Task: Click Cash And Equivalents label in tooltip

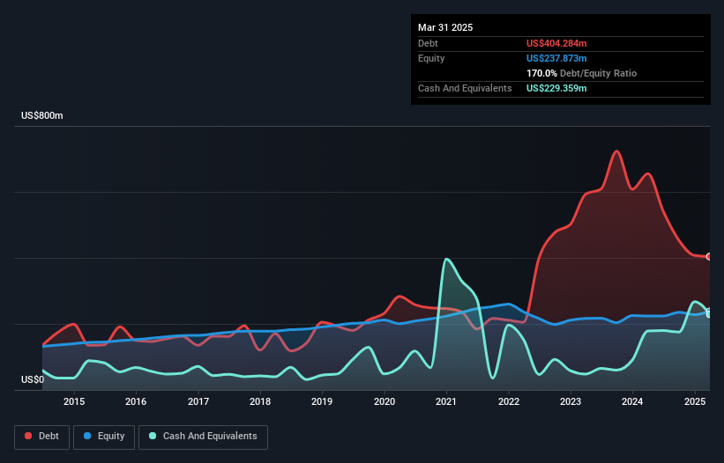Action: tap(465, 88)
